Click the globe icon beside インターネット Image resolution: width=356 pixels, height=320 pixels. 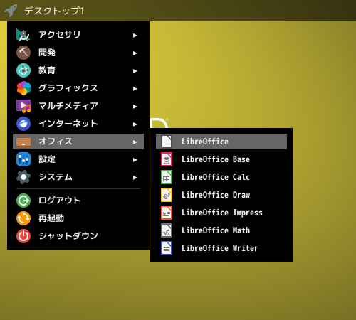pos(23,124)
